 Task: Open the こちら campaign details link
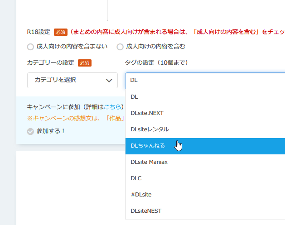coord(112,107)
